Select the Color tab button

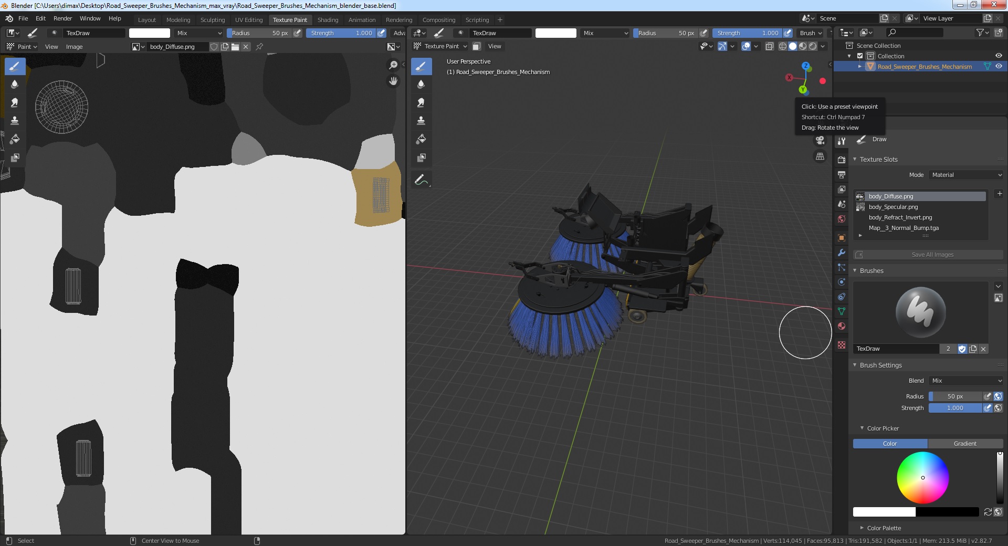click(890, 444)
